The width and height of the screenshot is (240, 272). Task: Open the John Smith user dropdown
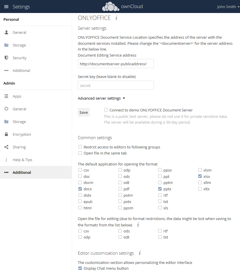coord(228,7)
